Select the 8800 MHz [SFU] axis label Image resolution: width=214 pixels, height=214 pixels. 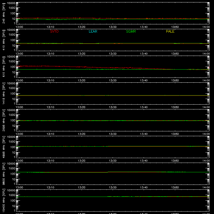[3, 174]
